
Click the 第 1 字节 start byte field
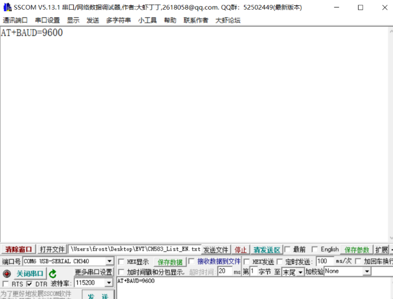tap(253, 271)
